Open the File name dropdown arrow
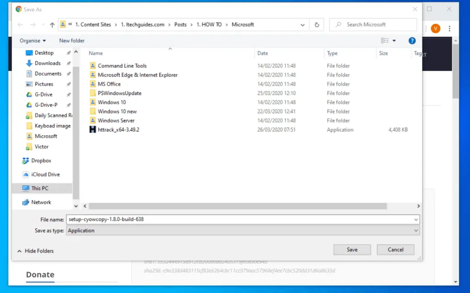 (x=416, y=220)
